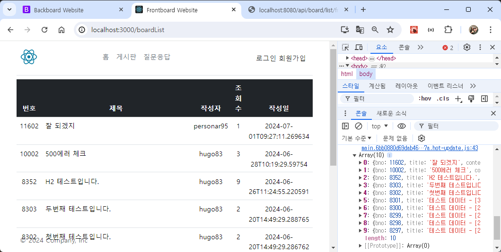This screenshot has width=501, height=252.
Task: Go to 홈 navigation link
Action: 106,57
